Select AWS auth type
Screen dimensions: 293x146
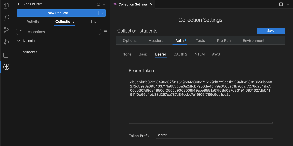point(216,54)
